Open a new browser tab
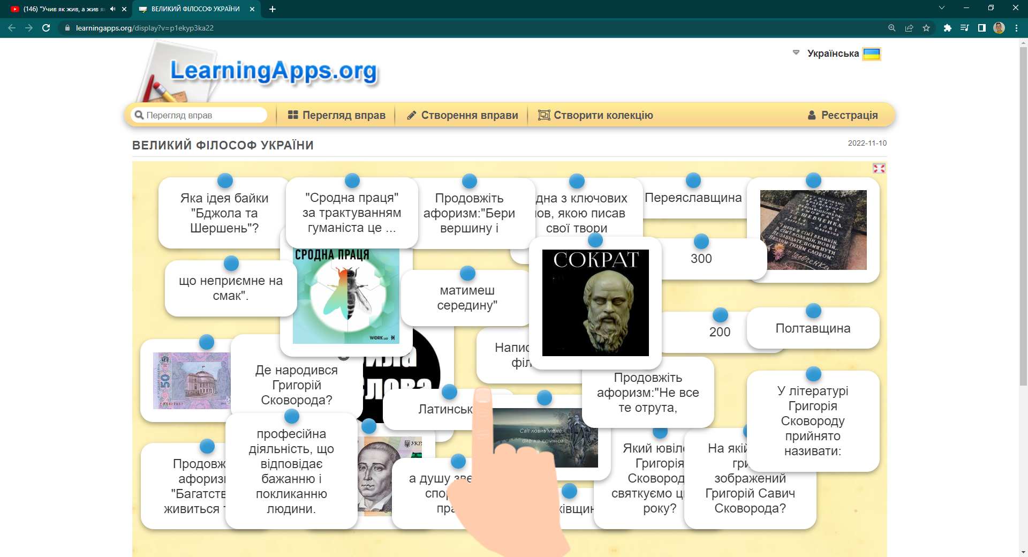The width and height of the screenshot is (1028, 557). (273, 9)
